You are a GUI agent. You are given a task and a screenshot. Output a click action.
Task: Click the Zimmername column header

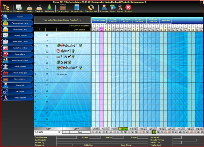tap(79, 30)
